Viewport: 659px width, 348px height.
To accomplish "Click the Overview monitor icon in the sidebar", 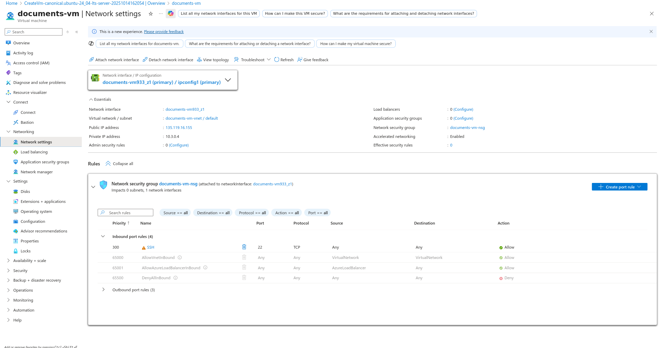I will [x=8, y=43].
